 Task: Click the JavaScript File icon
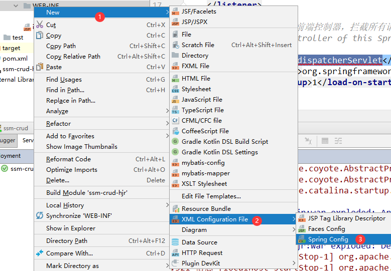175,100
